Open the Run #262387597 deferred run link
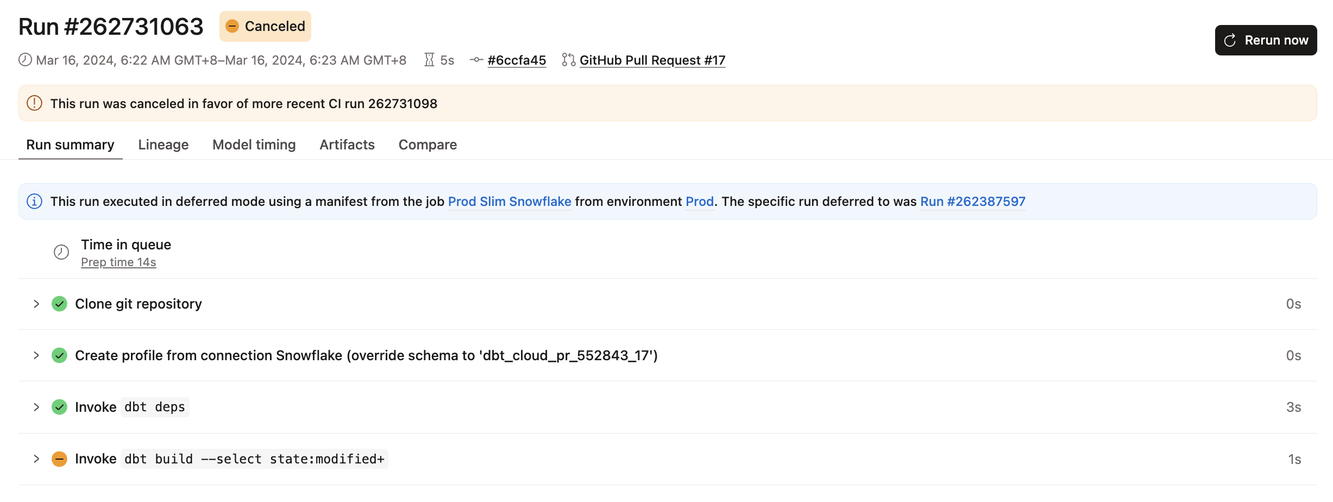This screenshot has width=1333, height=502. pyautogui.click(x=972, y=201)
